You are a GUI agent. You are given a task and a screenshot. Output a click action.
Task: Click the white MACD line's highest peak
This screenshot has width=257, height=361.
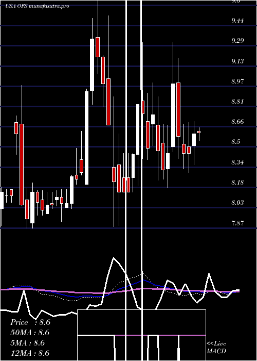point(114,258)
